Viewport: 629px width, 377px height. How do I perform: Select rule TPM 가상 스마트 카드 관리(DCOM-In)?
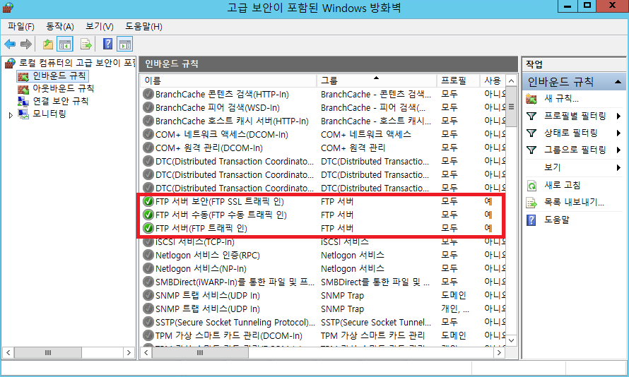(229, 336)
